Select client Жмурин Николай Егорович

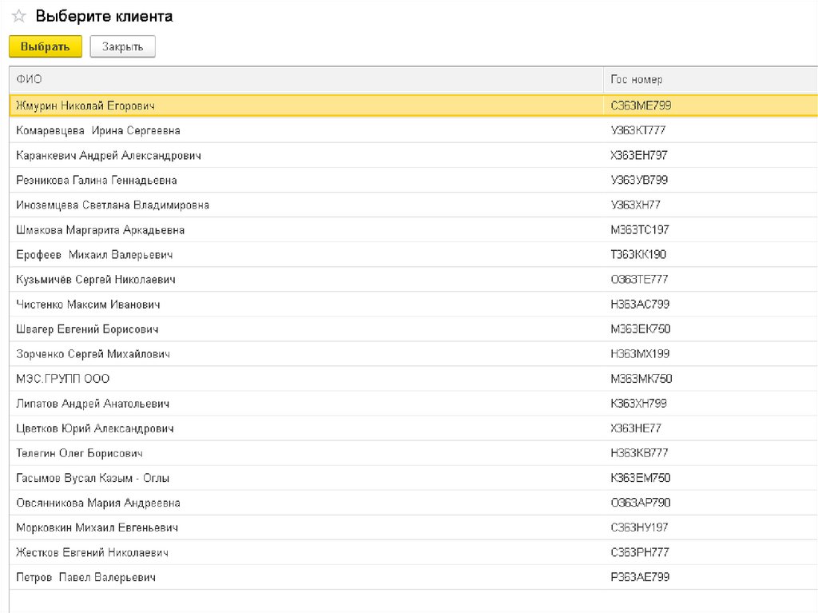(x=85, y=105)
